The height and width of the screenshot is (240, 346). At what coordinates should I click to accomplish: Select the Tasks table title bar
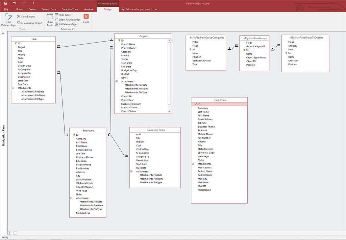[x=33, y=39]
